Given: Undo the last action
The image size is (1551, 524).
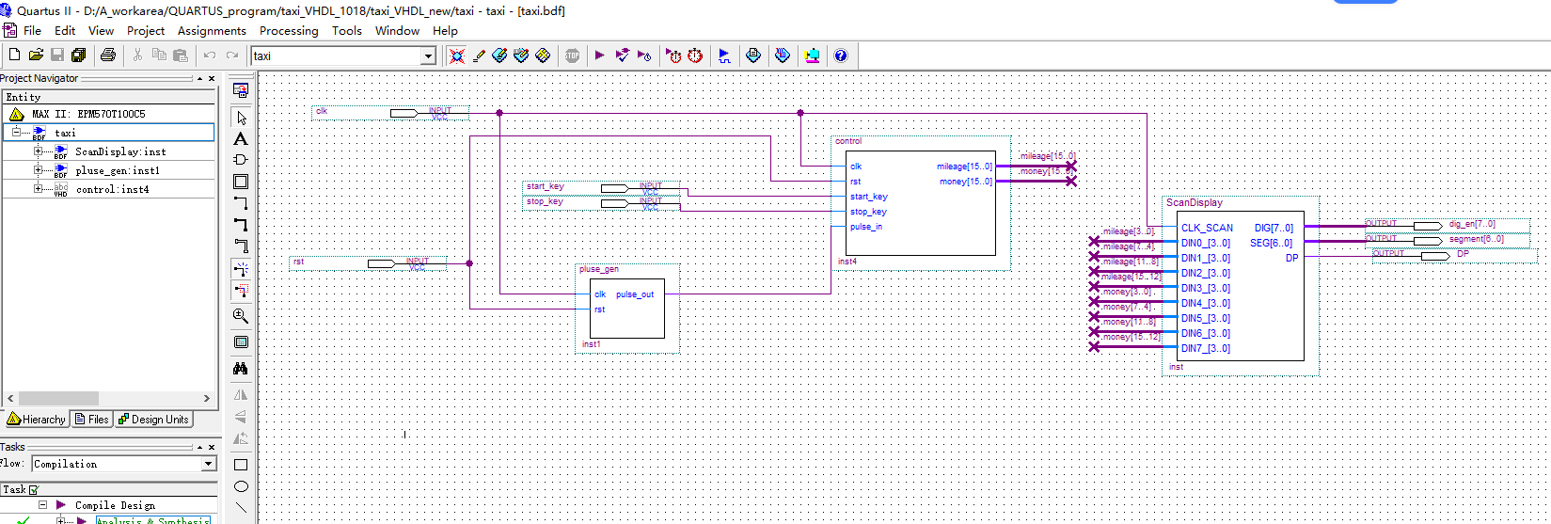Looking at the screenshot, I should [x=210, y=56].
